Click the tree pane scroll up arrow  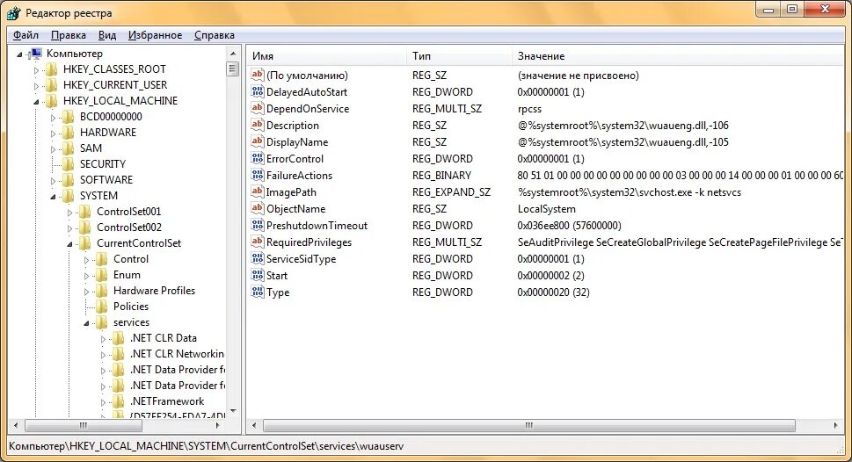point(233,54)
